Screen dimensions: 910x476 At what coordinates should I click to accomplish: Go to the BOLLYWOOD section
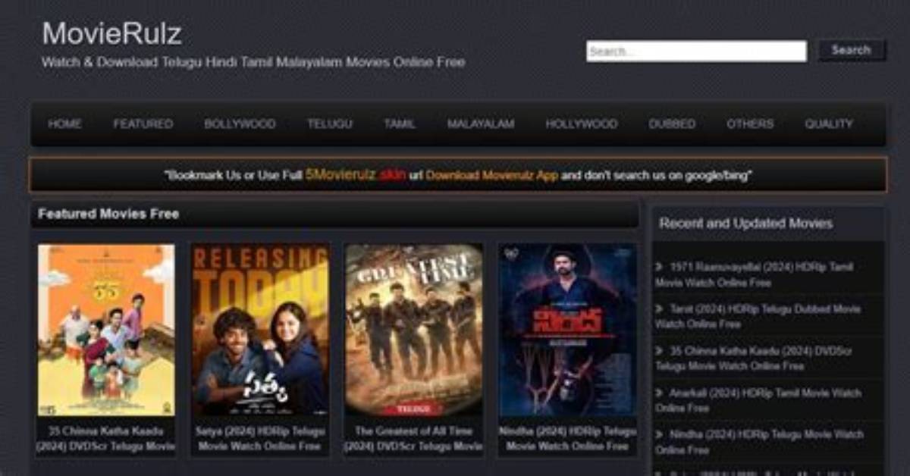pyautogui.click(x=240, y=124)
